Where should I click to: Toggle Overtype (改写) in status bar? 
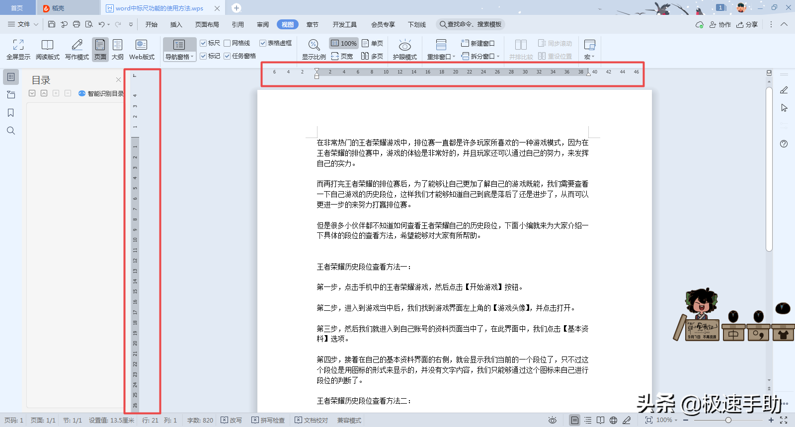point(231,420)
